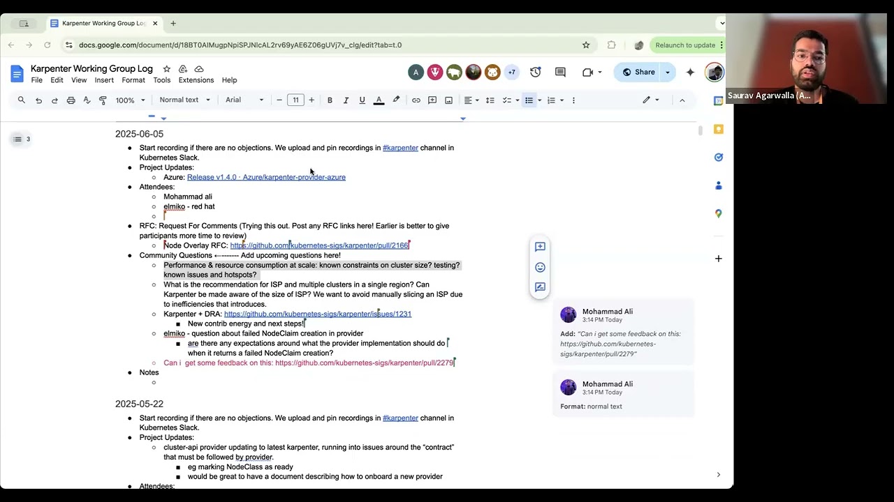Open the Insert menu
This screenshot has height=502, width=894.
(104, 80)
